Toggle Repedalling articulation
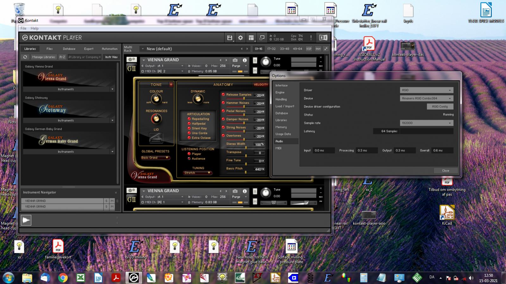The height and width of the screenshot is (284, 506). click(189, 119)
